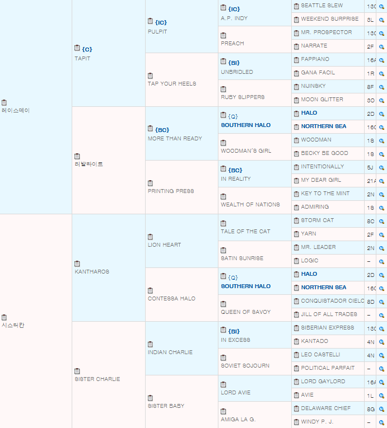Click the clipboard icon beside SEATTLE SLEW
Screen dimensions: 387x428
(x=296, y=6)
